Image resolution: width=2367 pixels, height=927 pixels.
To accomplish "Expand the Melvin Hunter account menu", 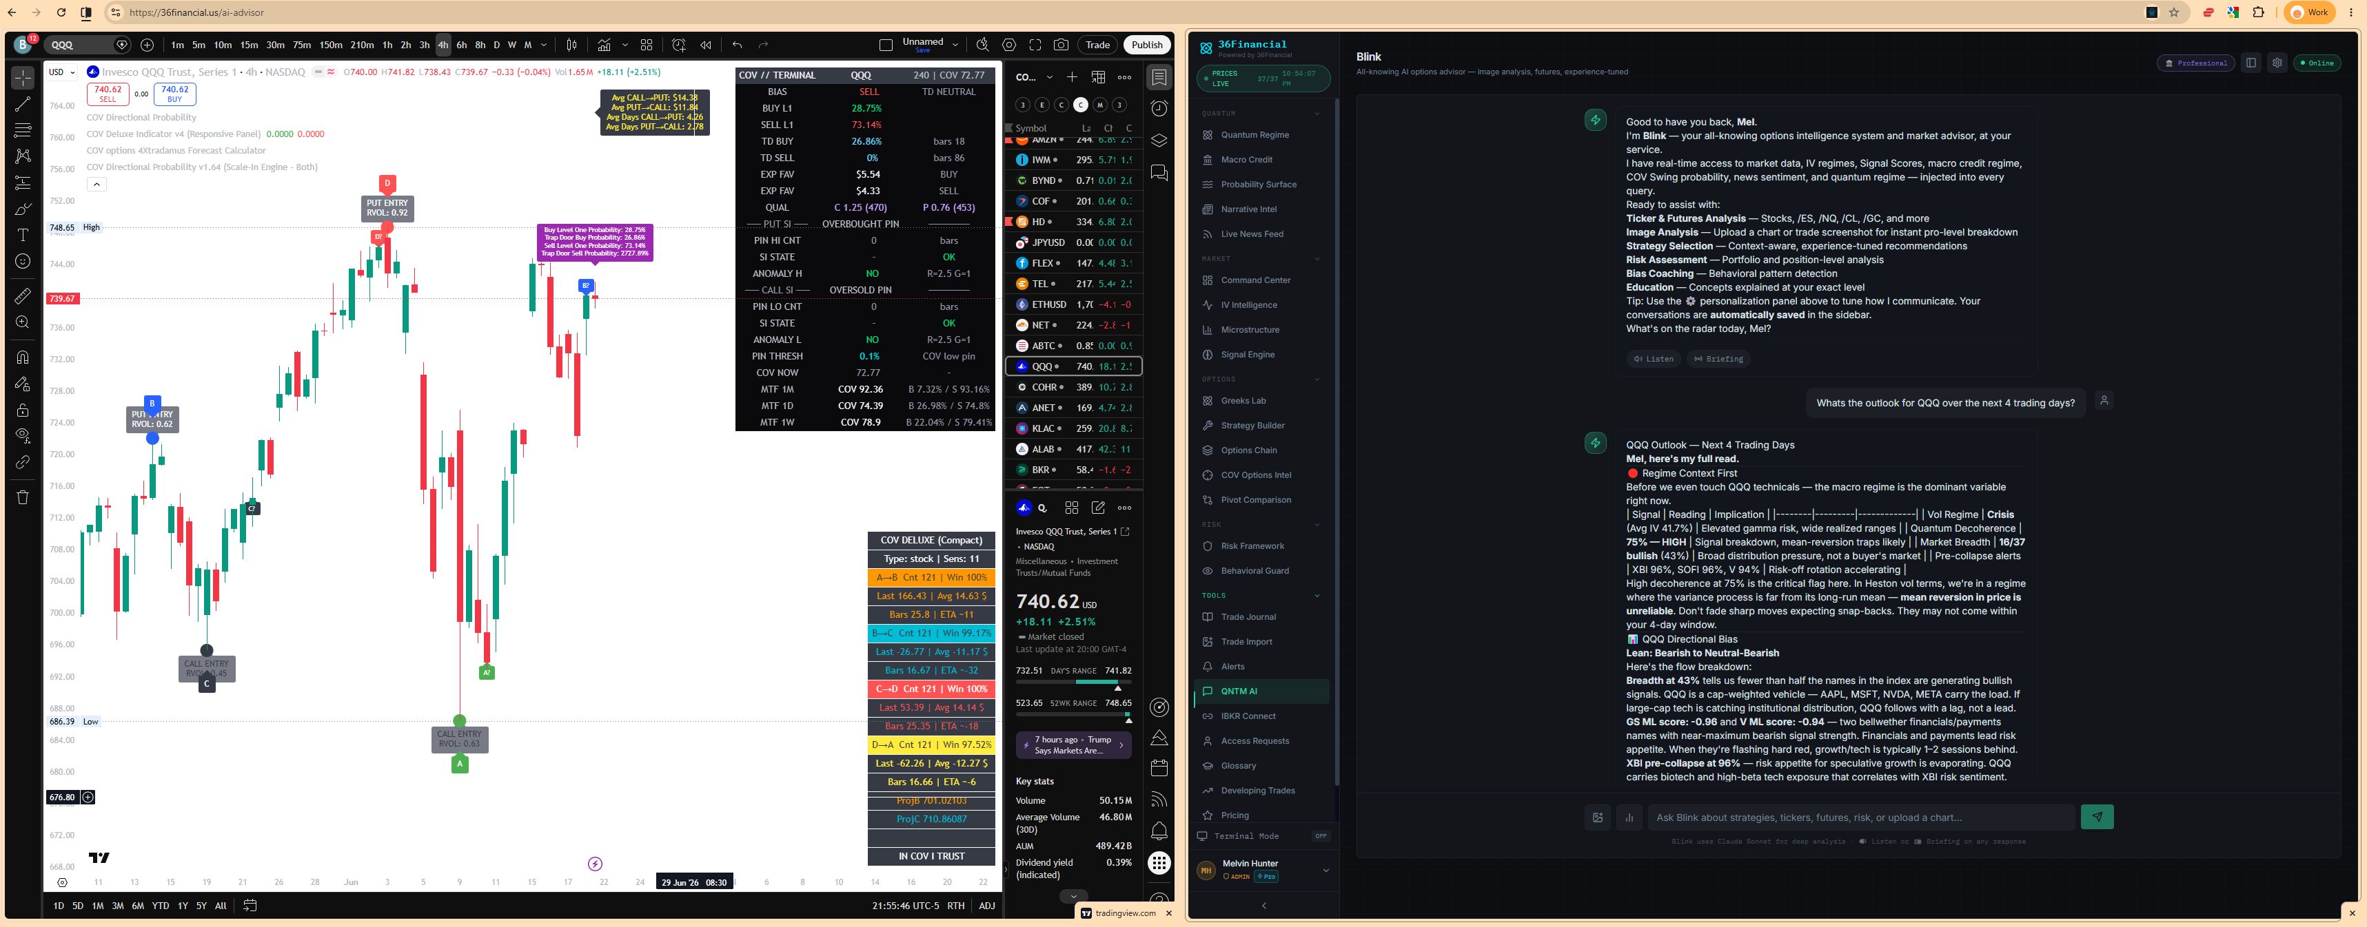I will pyautogui.click(x=1325, y=870).
